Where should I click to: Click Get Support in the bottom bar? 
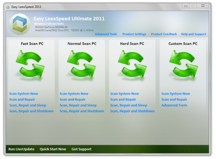(82, 149)
